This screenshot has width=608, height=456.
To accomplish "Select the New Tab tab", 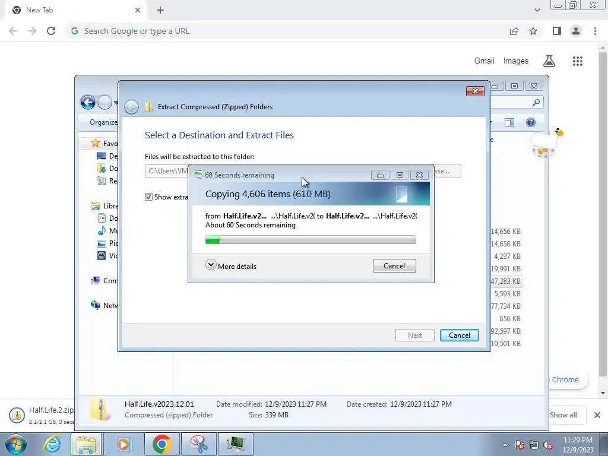I will pyautogui.click(x=74, y=10).
